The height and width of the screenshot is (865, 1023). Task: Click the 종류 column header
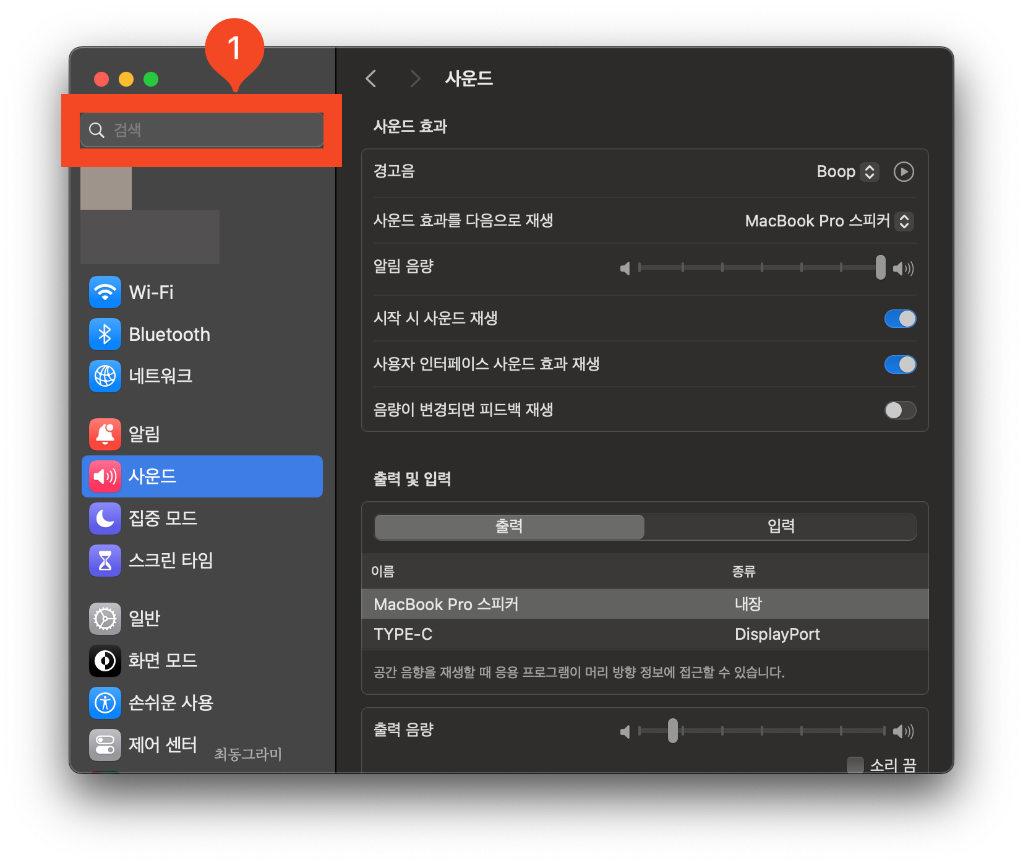[x=744, y=571]
